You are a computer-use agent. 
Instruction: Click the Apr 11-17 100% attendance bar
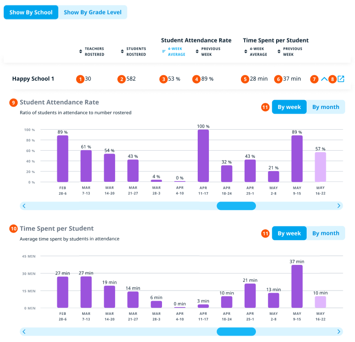click(x=203, y=155)
